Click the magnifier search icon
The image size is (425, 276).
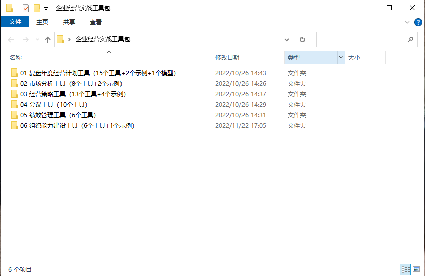[411, 40]
